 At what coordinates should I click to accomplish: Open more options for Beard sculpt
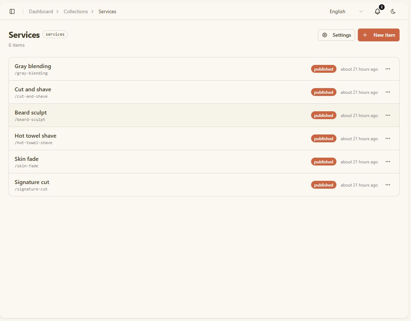[x=388, y=115]
